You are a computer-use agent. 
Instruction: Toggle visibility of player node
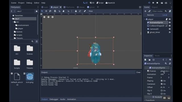(170, 19)
